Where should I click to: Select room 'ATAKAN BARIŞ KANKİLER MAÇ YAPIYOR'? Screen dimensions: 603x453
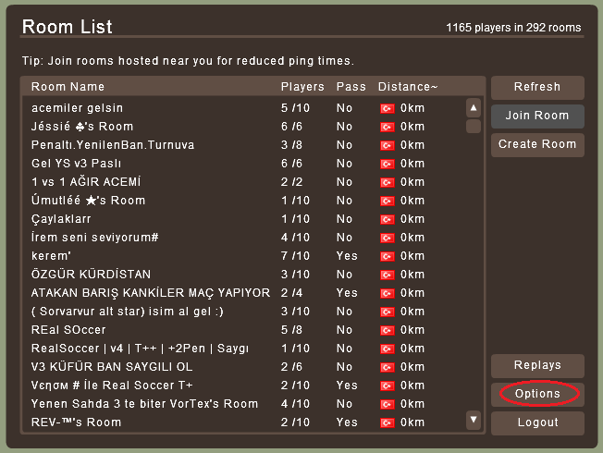244,293
